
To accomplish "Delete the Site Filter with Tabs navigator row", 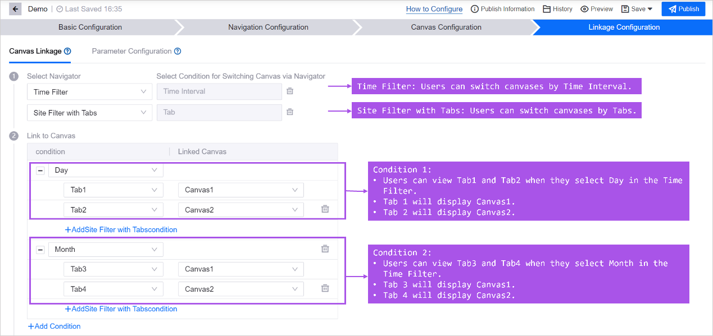I will [x=290, y=112].
